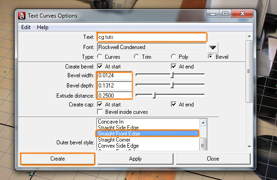Click the Maya icon in the title bar
The image size is (277, 180).
tap(22, 16)
